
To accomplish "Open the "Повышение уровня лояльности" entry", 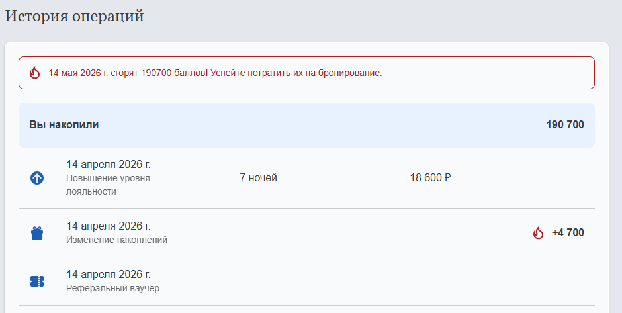I will pyautogui.click(x=108, y=185).
